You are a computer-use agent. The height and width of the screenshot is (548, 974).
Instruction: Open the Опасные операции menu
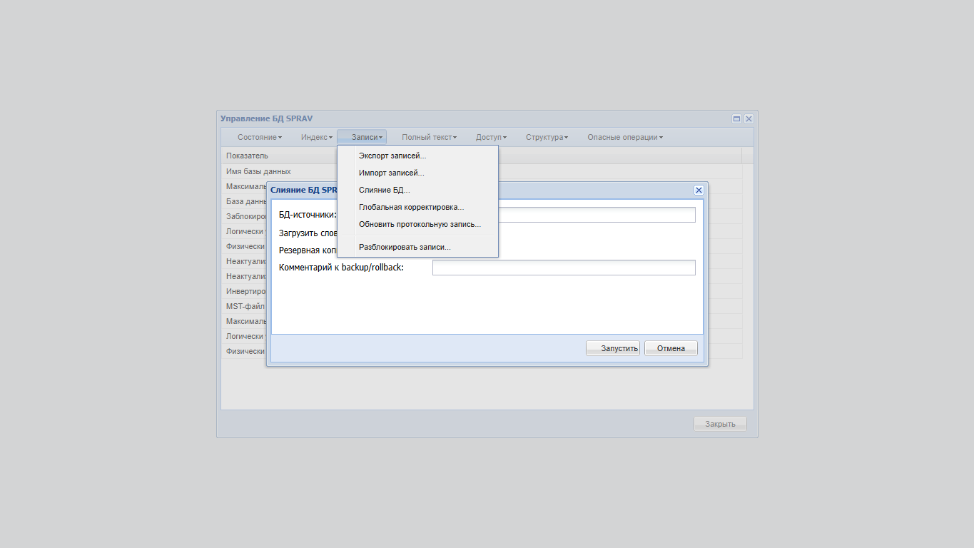[625, 137]
